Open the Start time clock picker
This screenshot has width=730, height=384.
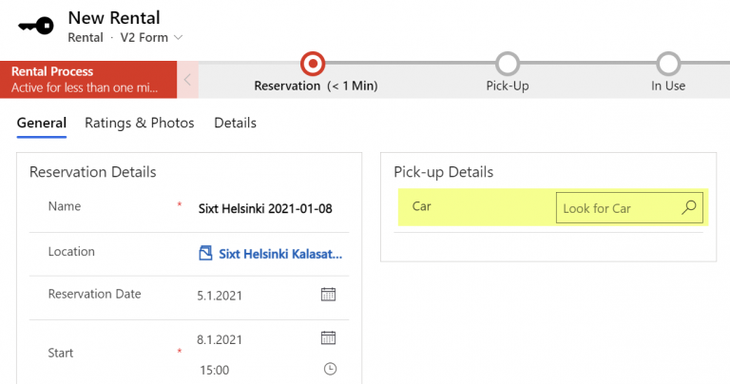330,369
